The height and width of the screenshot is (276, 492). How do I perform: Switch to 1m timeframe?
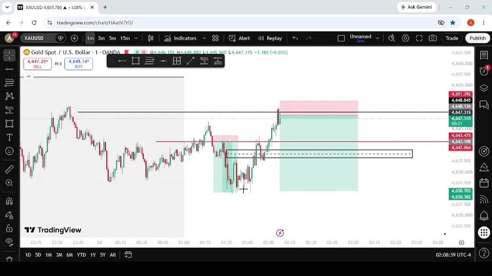pos(90,38)
